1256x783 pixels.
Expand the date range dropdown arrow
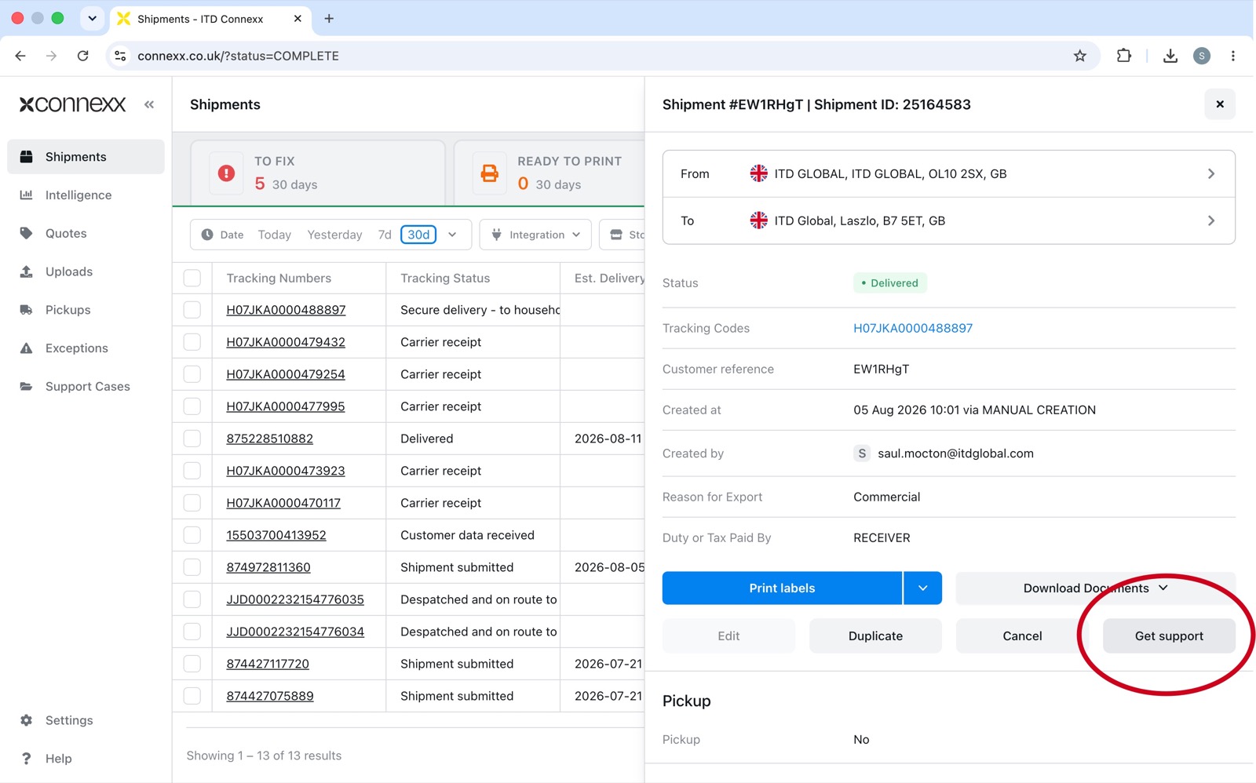point(452,235)
